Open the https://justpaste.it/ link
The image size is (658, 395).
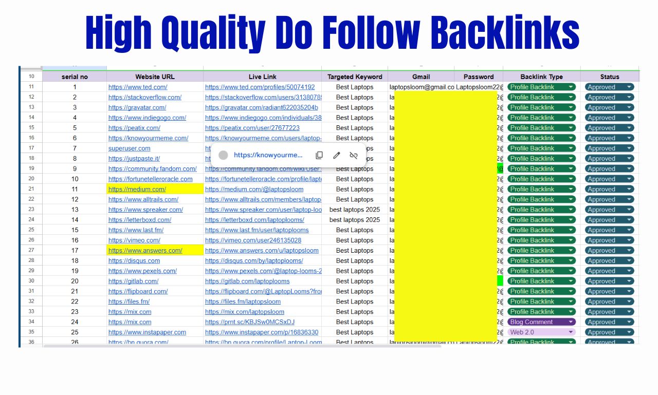(134, 159)
